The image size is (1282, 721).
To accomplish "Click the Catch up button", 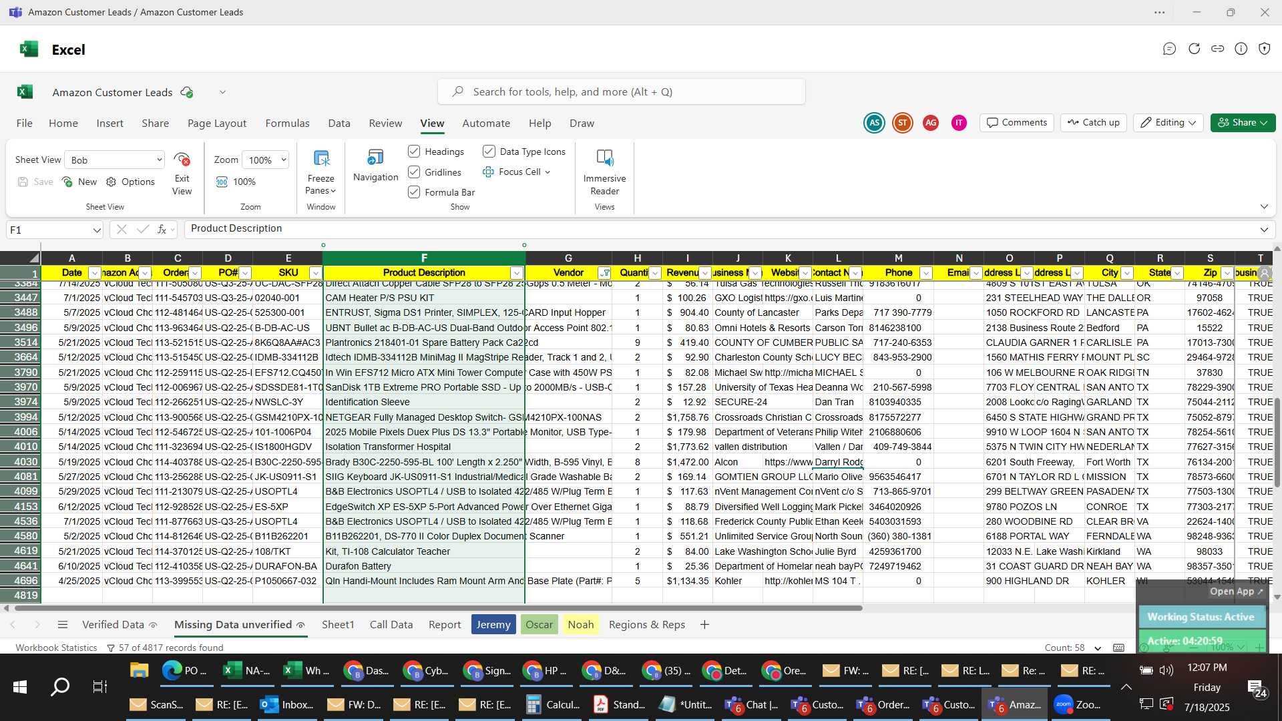I will [1094, 123].
